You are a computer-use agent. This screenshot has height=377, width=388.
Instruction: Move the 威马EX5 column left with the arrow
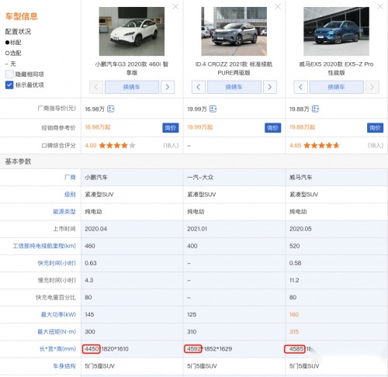[300, 87]
